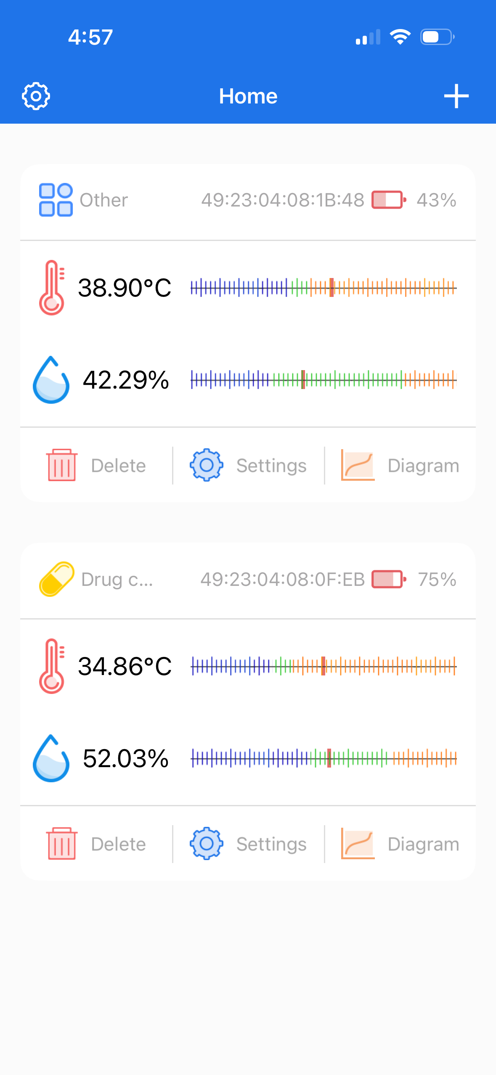Click the 52.03% humidity range scale
This screenshot has height=1075, width=496.
click(324, 758)
